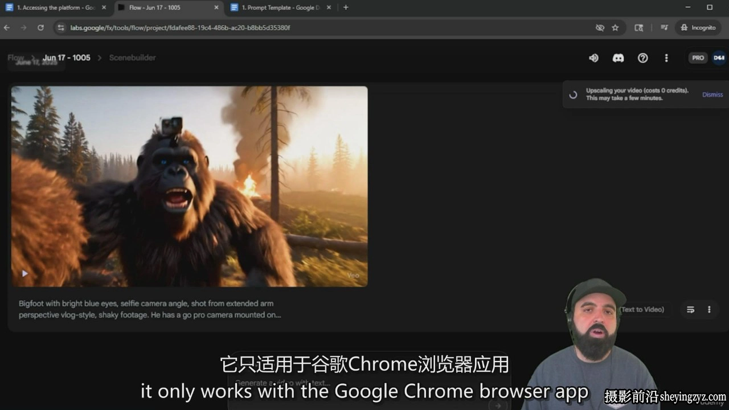Viewport: 729px width, 410px height.
Task: Click the PRO plan badge
Action: click(x=698, y=58)
